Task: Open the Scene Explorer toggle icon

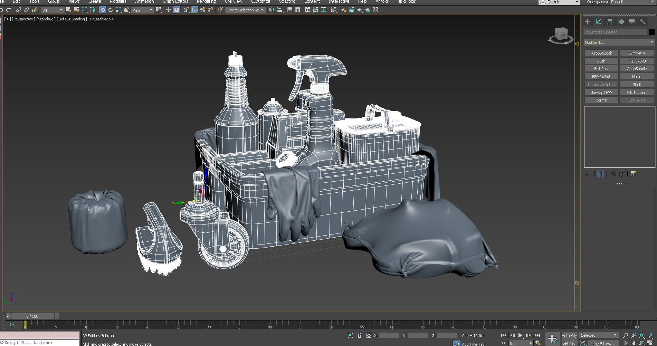Action: [x=290, y=10]
